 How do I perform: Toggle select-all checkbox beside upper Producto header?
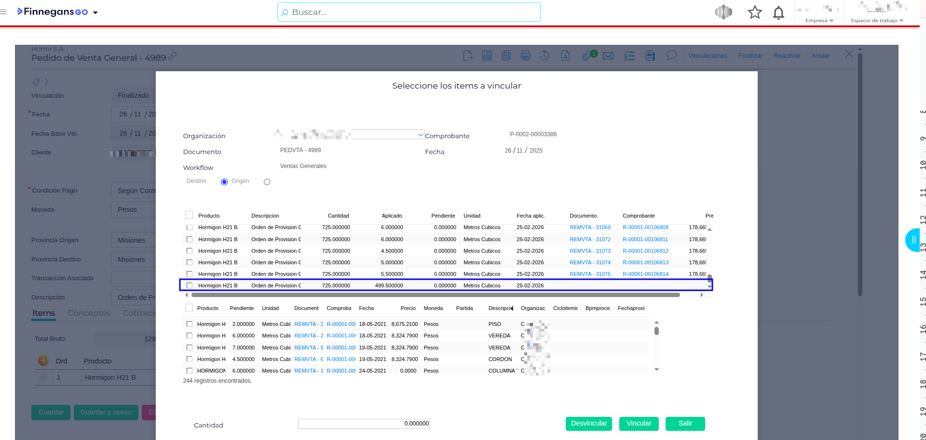[189, 215]
